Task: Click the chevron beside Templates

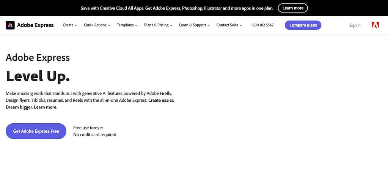Action: coord(136,25)
